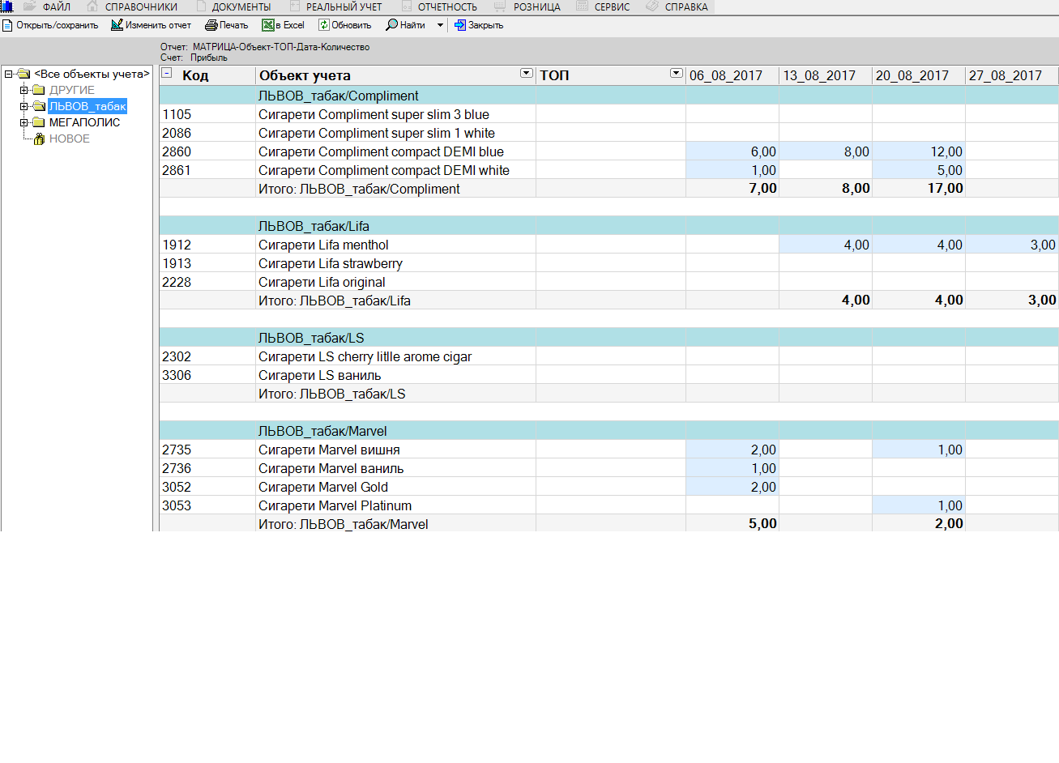Click the ЛЬВОВ_табак/Compliment group header row
This screenshot has height=763, width=1059.
(x=608, y=96)
